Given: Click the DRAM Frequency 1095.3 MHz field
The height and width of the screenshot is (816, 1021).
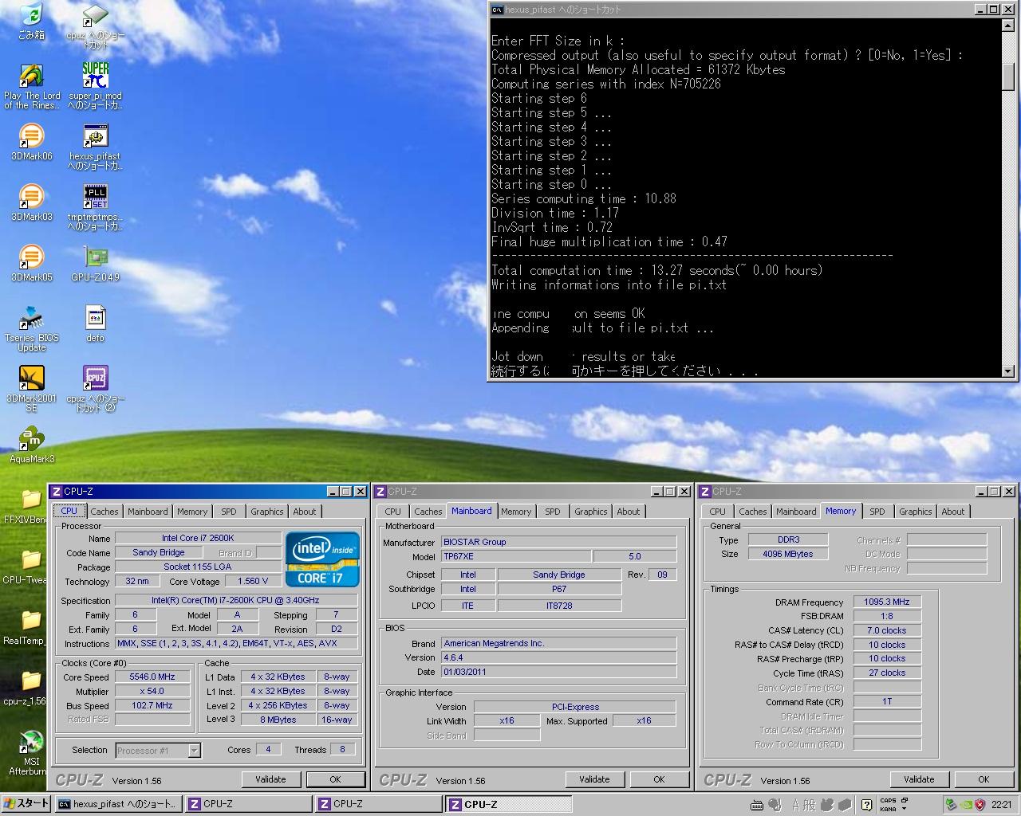Looking at the screenshot, I should (887, 602).
